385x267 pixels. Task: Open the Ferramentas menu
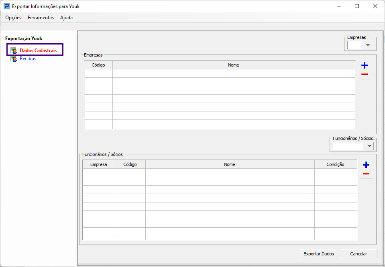41,18
